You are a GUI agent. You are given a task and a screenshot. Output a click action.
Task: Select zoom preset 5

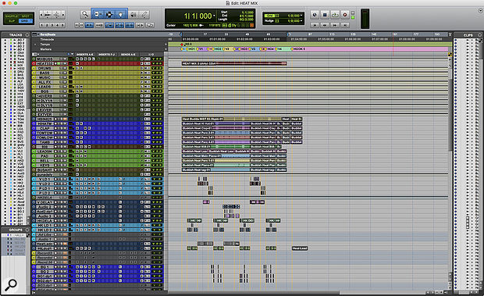[62, 25]
